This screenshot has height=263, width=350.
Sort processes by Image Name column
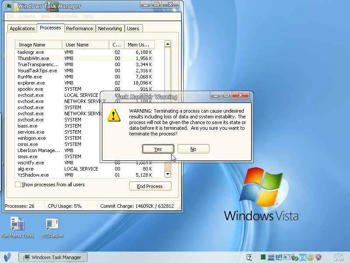click(x=38, y=45)
